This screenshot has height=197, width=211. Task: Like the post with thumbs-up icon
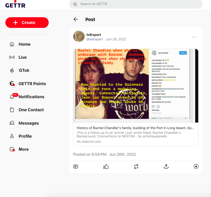[x=106, y=166]
